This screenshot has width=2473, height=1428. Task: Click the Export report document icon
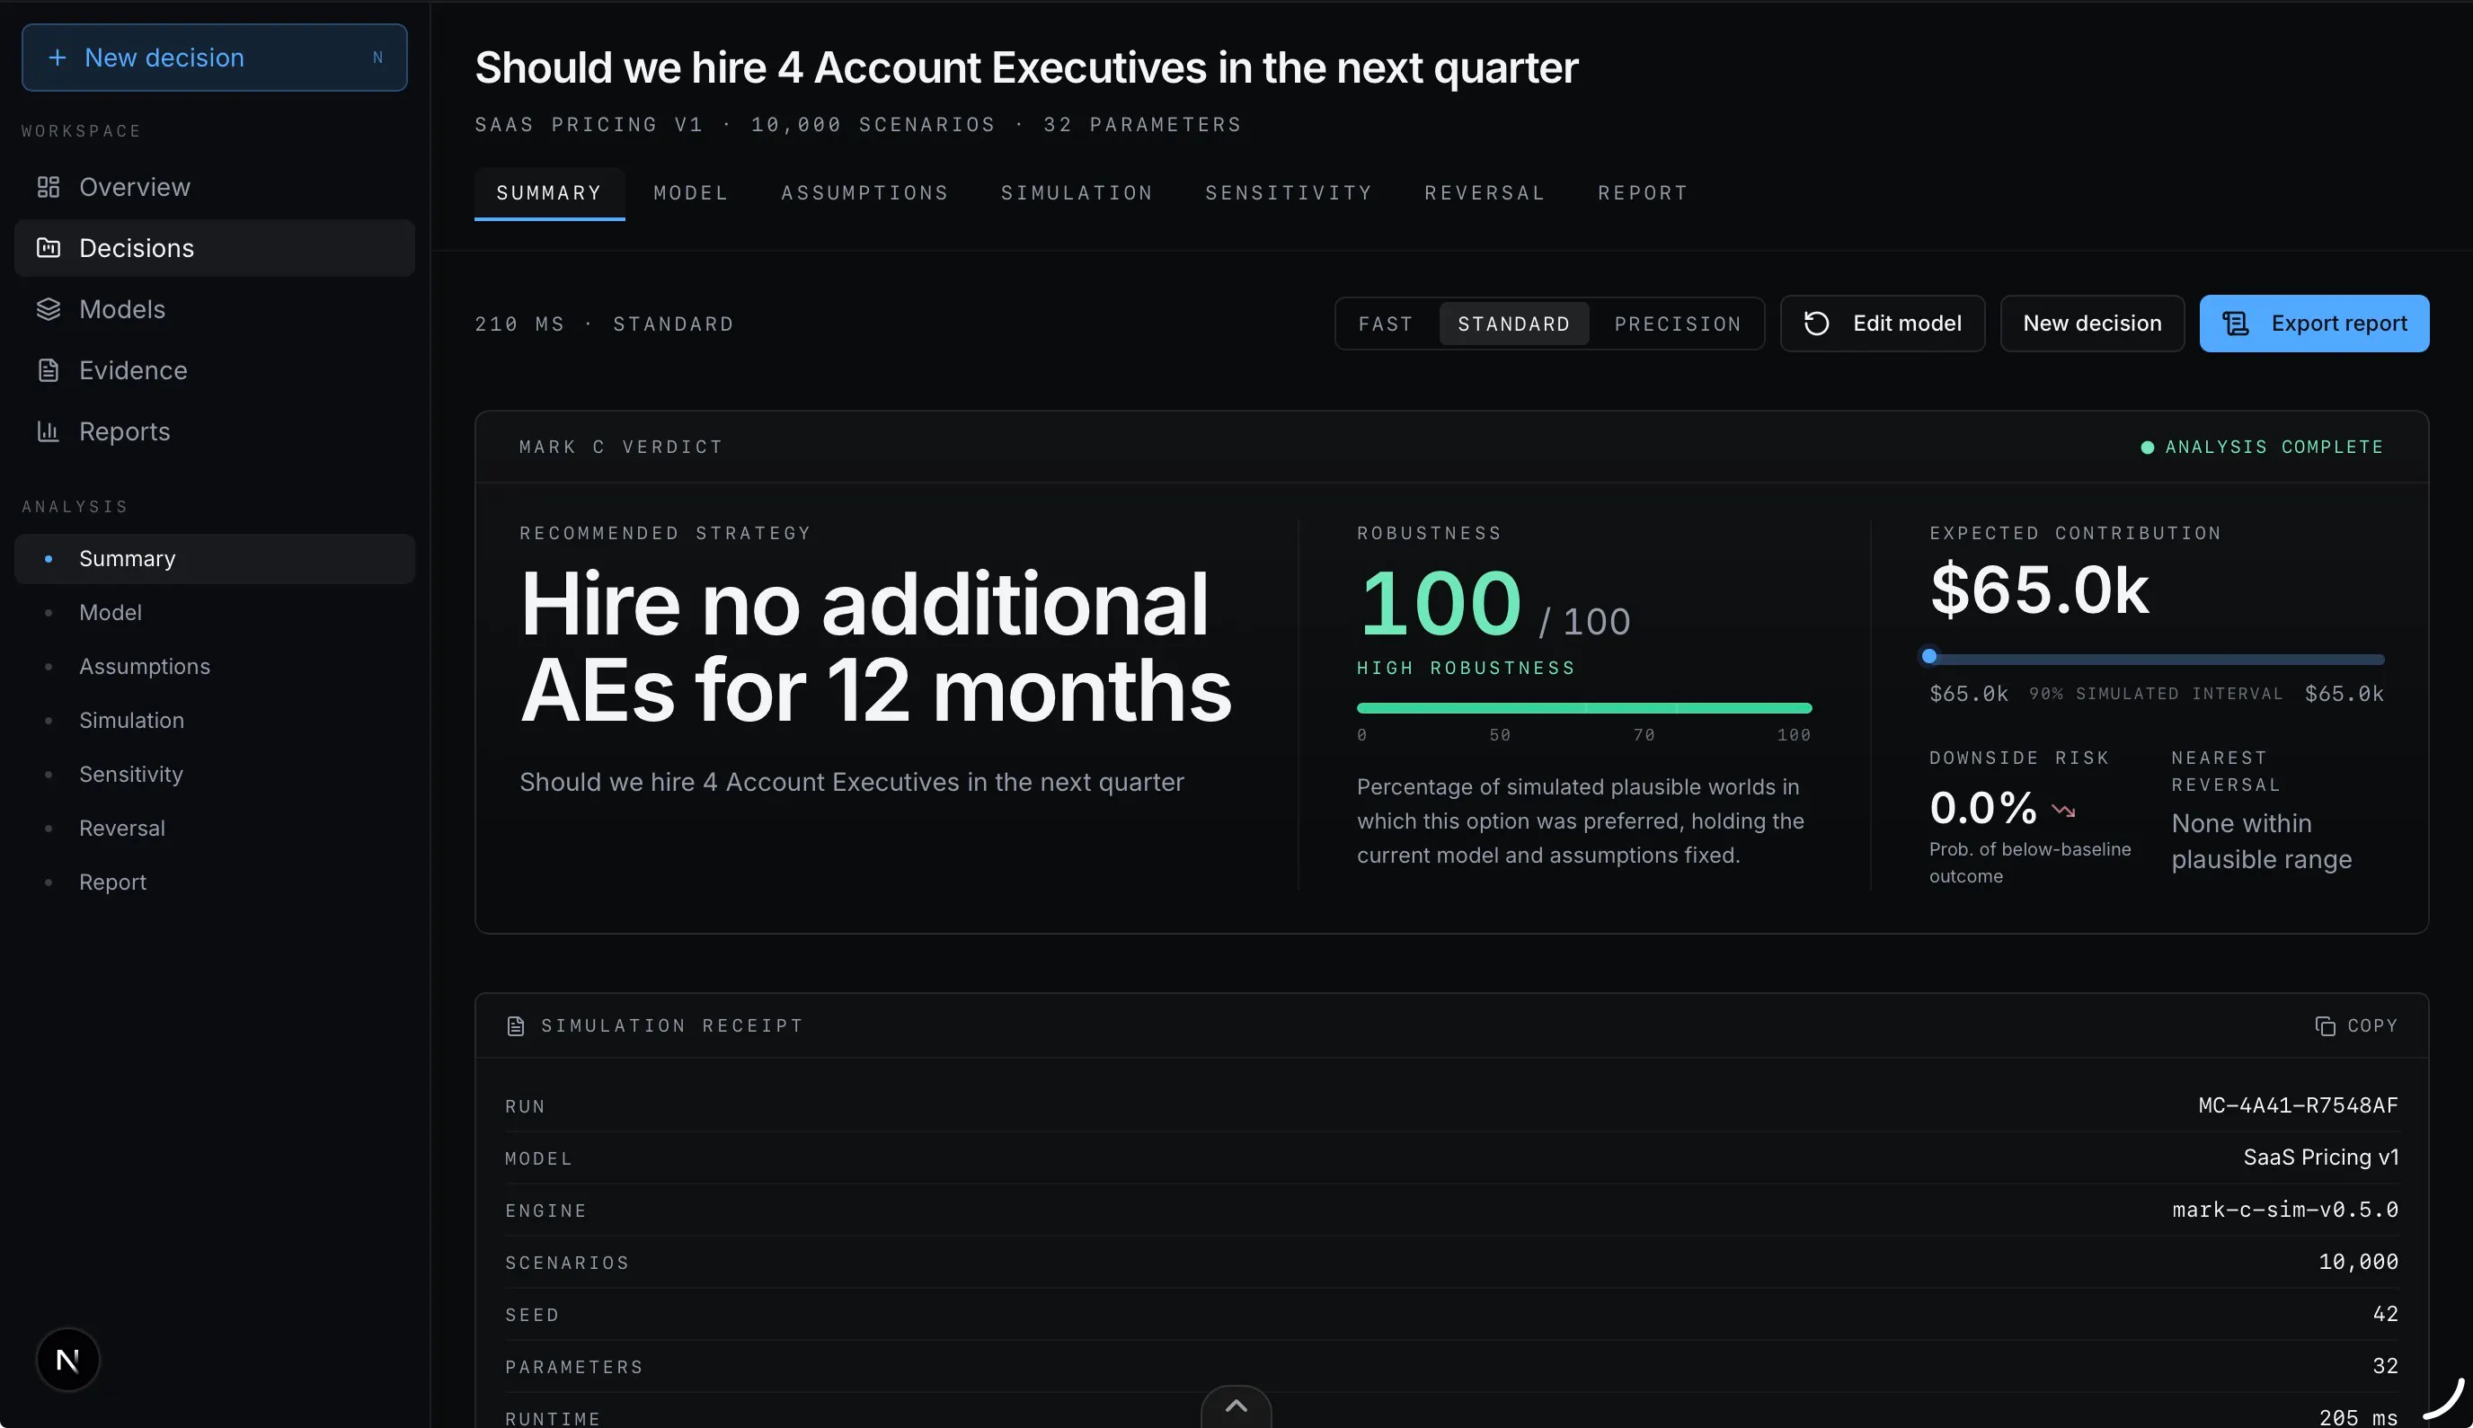tap(2236, 324)
